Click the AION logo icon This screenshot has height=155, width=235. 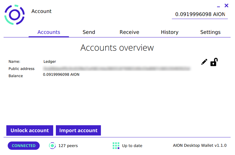coord(15,15)
